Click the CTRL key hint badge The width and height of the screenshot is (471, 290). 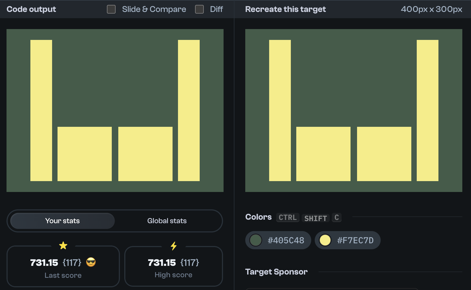pyautogui.click(x=288, y=217)
